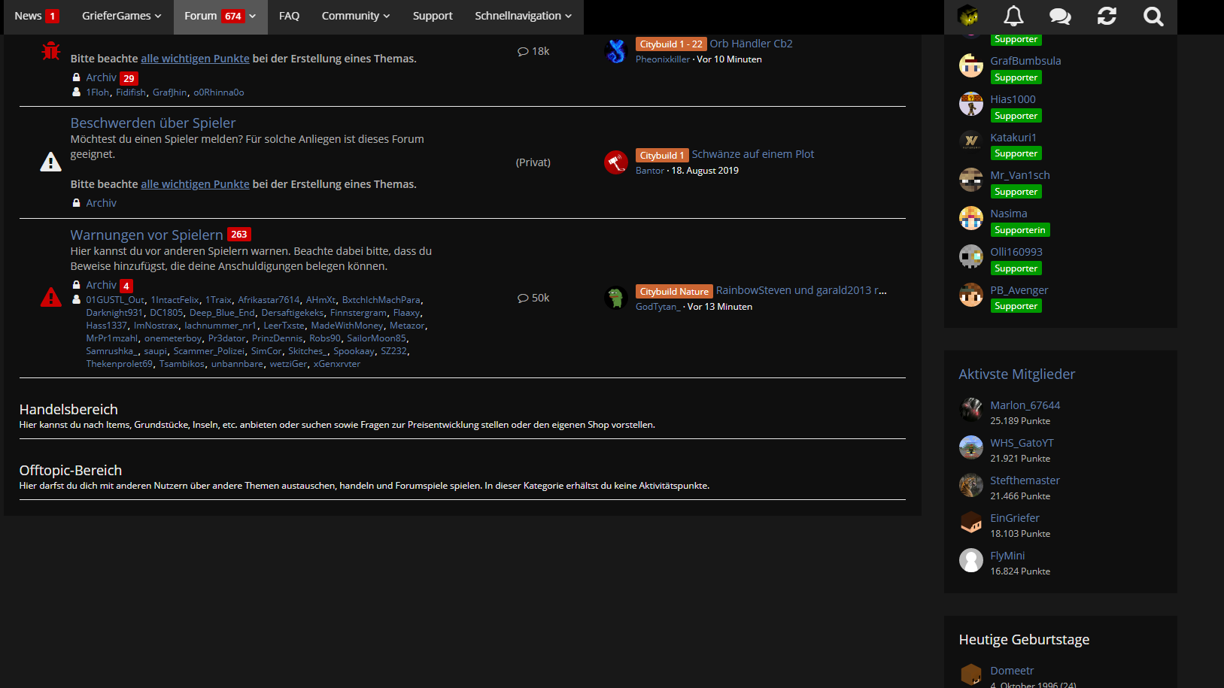The height and width of the screenshot is (688, 1224).
Task: Open the Orb Händler Cb2 thread
Action: 751,44
